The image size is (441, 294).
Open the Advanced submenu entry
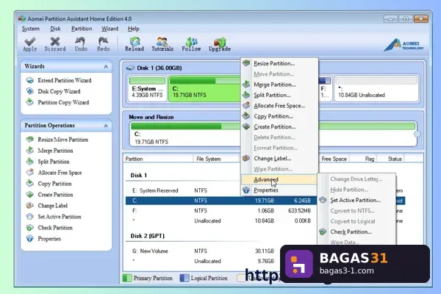pos(279,179)
